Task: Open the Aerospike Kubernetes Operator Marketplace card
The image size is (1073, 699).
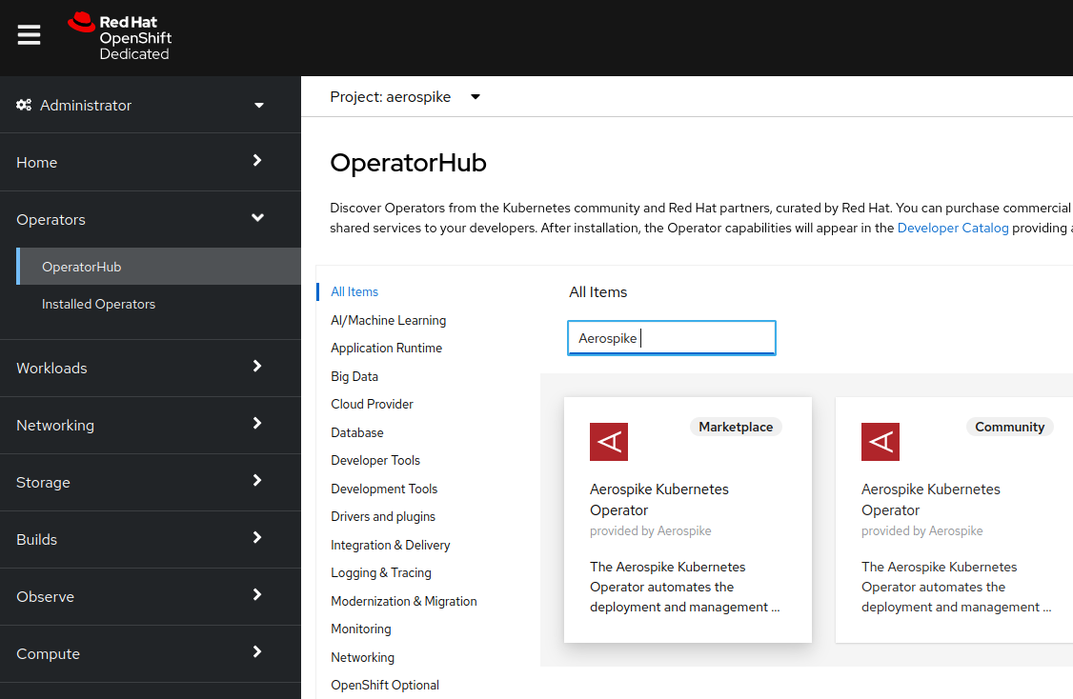Action: click(687, 519)
